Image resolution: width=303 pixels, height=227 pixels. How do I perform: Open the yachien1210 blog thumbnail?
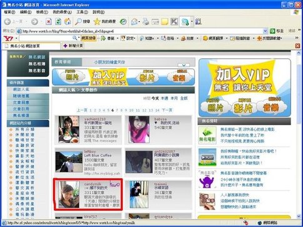point(69,129)
